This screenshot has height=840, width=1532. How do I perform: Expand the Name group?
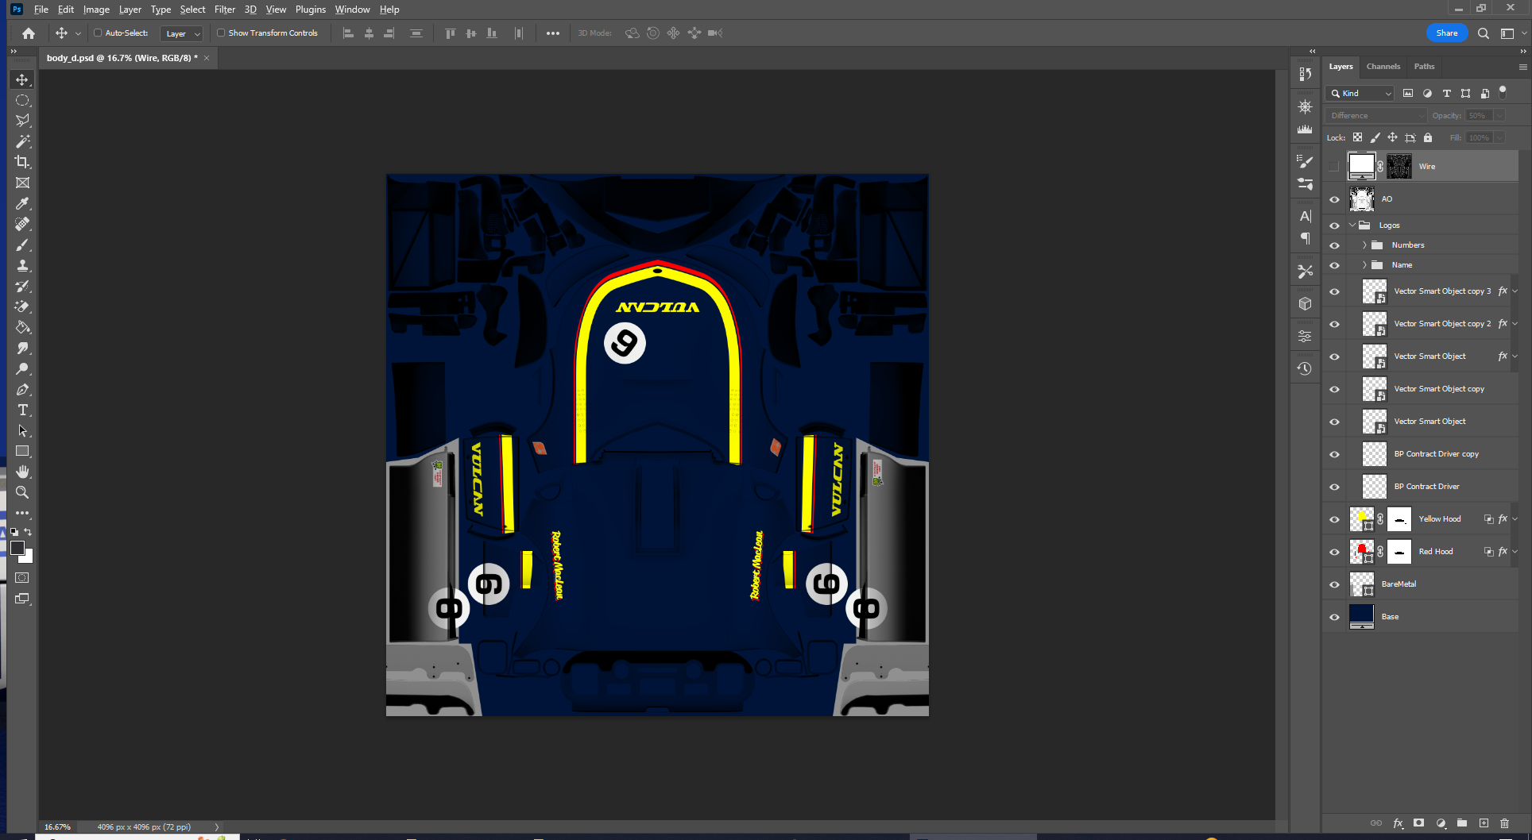1364,265
